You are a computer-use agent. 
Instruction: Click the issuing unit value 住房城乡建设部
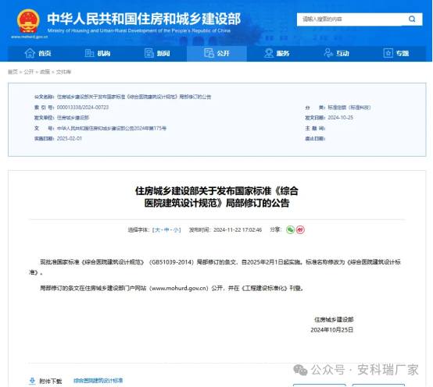(x=73, y=118)
